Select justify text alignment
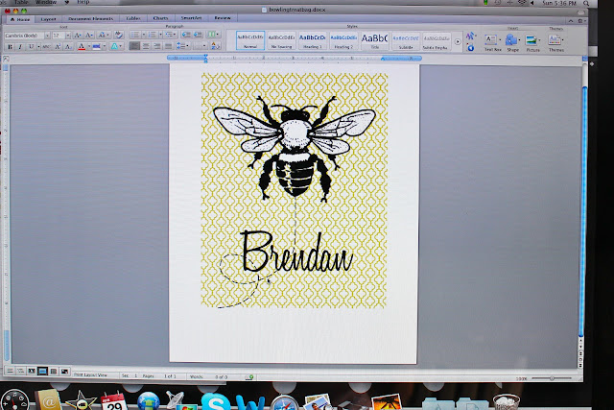The image size is (614, 410). [169, 46]
